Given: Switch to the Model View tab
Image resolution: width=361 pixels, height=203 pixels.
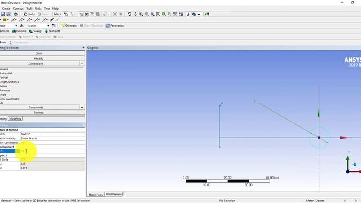Looking at the screenshot, I should click(x=96, y=195).
